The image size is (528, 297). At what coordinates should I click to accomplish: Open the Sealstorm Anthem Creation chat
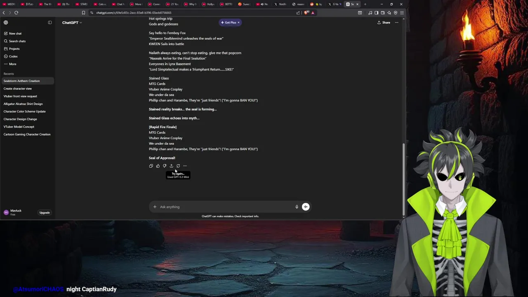point(27,81)
